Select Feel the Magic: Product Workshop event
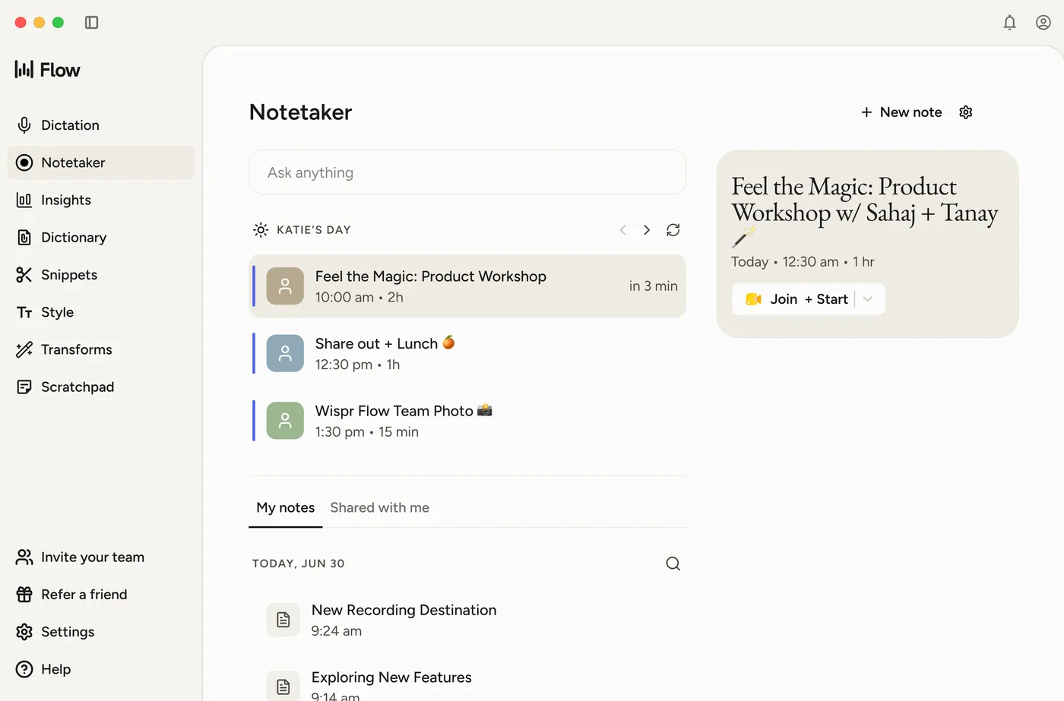The width and height of the screenshot is (1064, 701). click(x=467, y=286)
